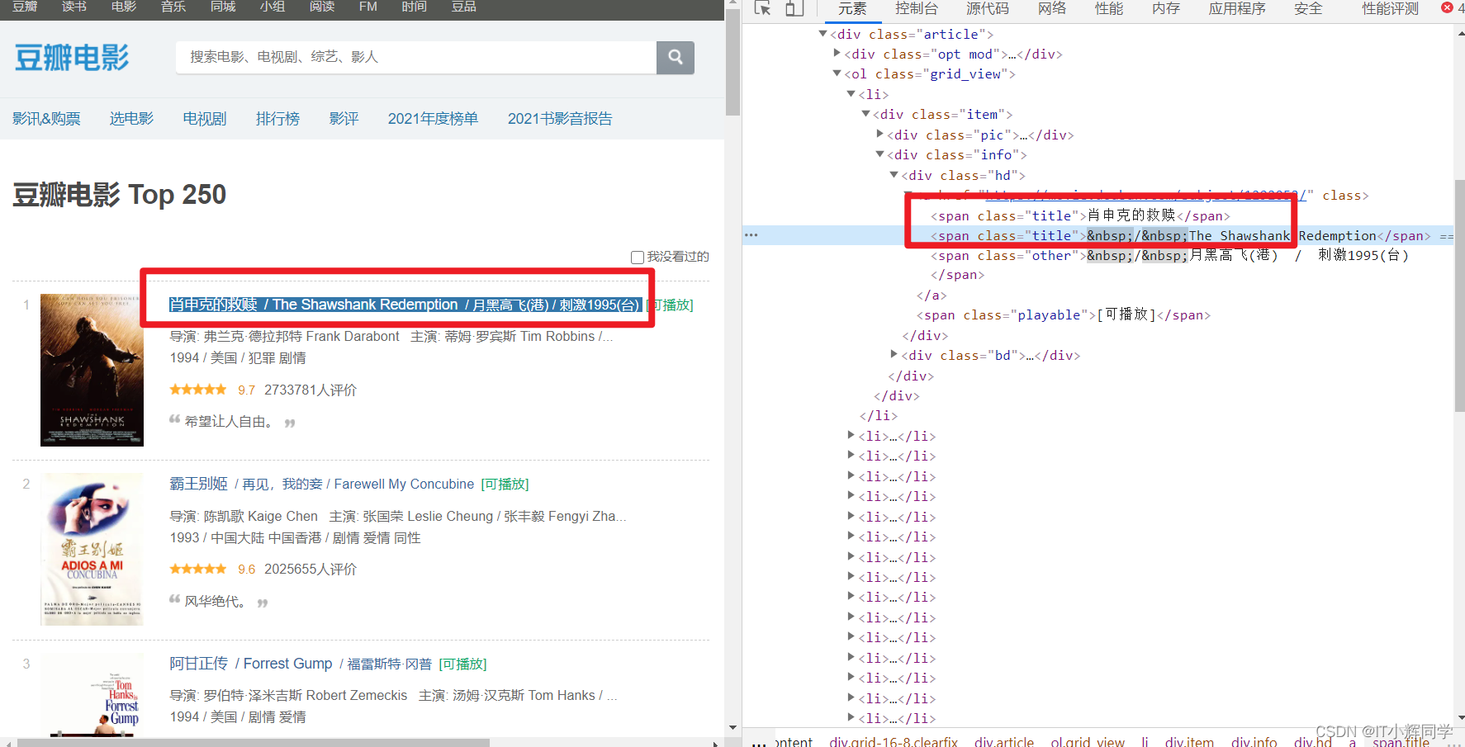This screenshot has height=747, width=1465.
Task: Click the DevTools elements panel scrollbar thumb
Action: pos(1459,295)
